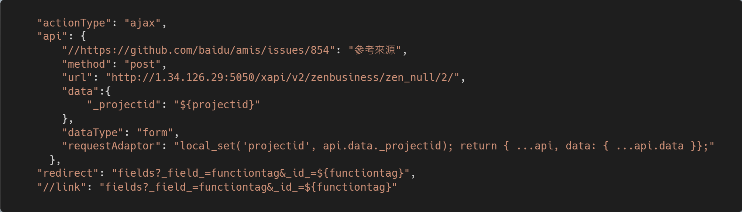Screen dimensions: 742x212
Task: Click the "data" key before the brace
Action: pyautogui.click(x=80, y=92)
